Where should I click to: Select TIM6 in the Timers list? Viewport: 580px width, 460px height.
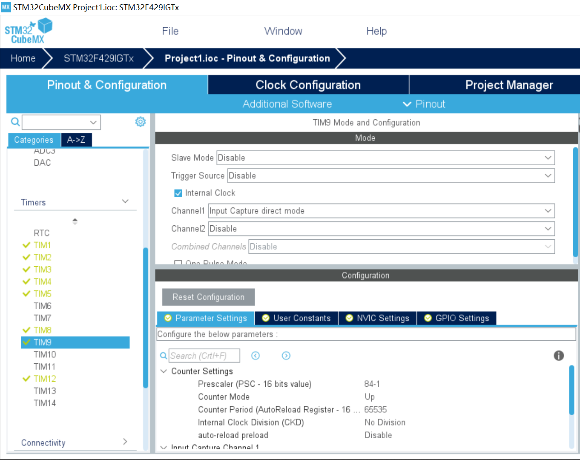click(43, 306)
